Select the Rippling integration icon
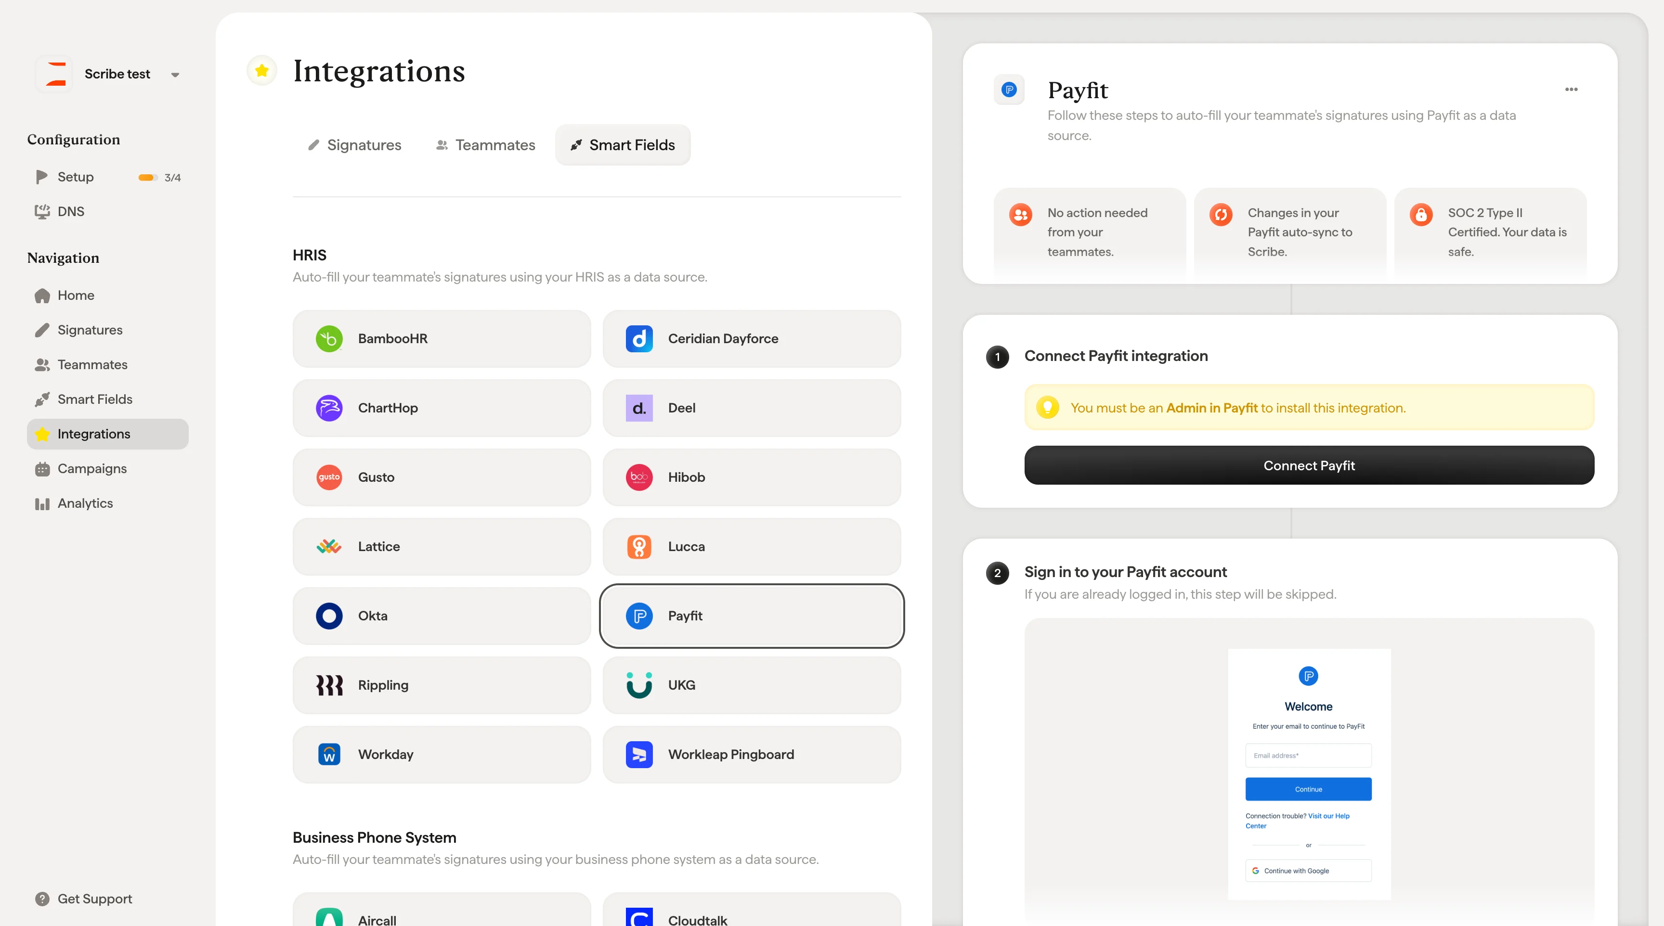This screenshot has height=926, width=1664. pos(329,685)
